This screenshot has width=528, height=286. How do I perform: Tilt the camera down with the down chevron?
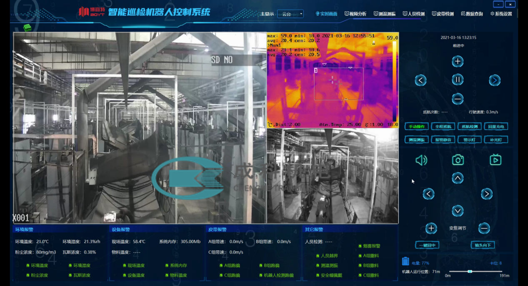(x=458, y=211)
